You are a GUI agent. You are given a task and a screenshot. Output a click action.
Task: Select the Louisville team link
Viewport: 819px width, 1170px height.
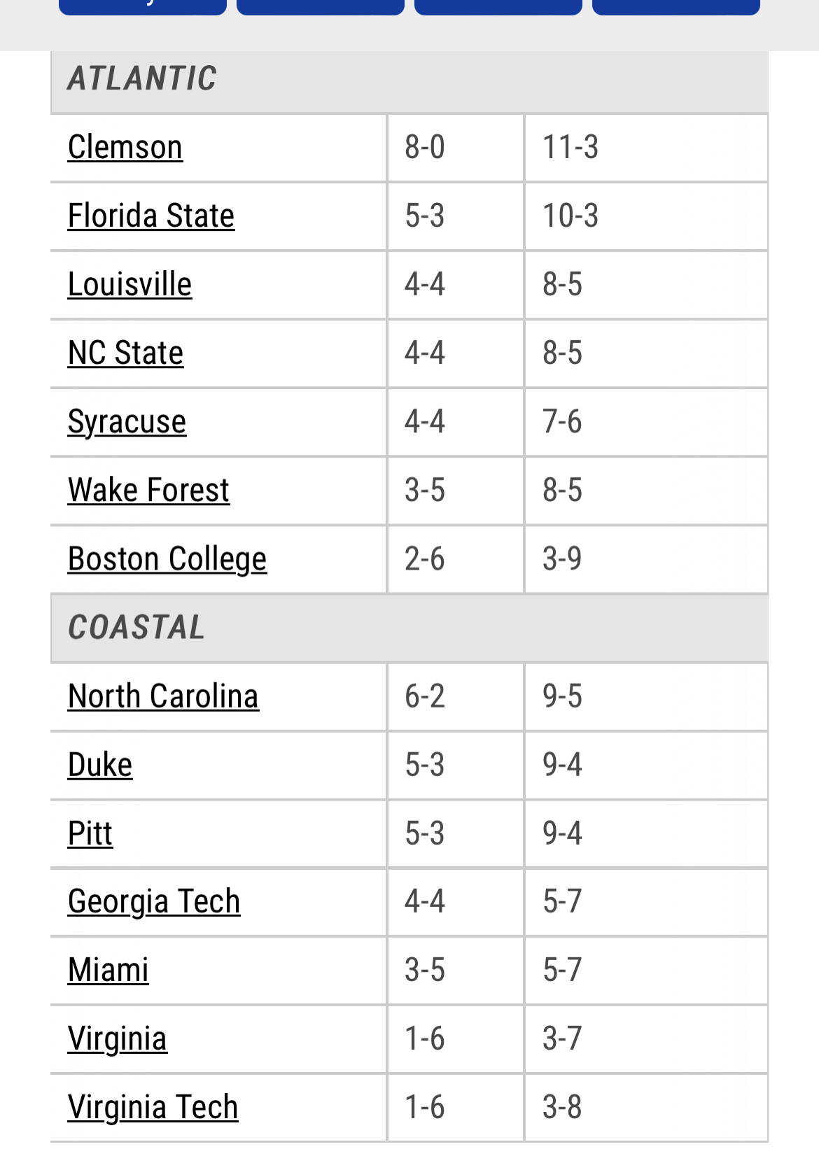click(x=130, y=285)
